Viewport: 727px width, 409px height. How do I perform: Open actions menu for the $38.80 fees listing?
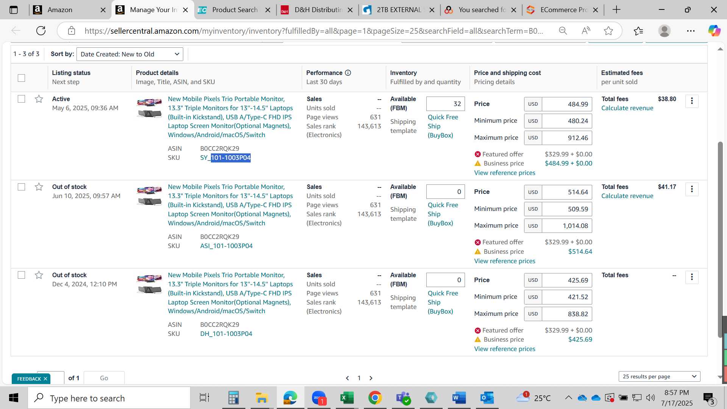pos(692,101)
